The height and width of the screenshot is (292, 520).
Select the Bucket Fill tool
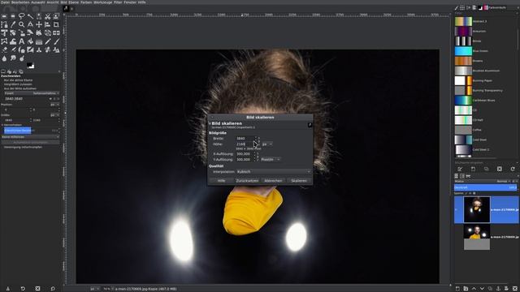(x=30, y=41)
